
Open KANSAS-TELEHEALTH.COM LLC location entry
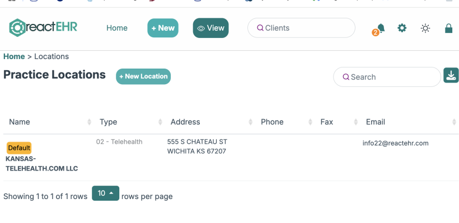click(x=41, y=164)
